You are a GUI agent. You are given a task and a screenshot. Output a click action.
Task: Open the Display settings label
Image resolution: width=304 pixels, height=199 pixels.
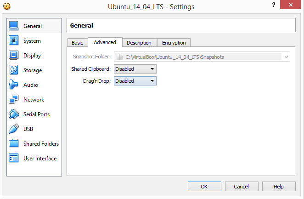pos(32,56)
